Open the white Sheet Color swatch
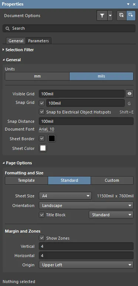Screen dimensions: 138x286 [x=43, y=148]
